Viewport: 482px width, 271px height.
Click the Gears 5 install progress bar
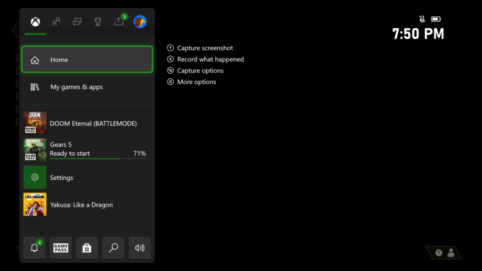click(98, 159)
